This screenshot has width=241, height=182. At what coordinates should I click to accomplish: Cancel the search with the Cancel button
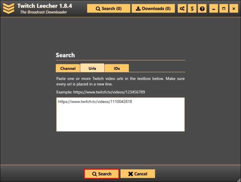[x=138, y=174]
